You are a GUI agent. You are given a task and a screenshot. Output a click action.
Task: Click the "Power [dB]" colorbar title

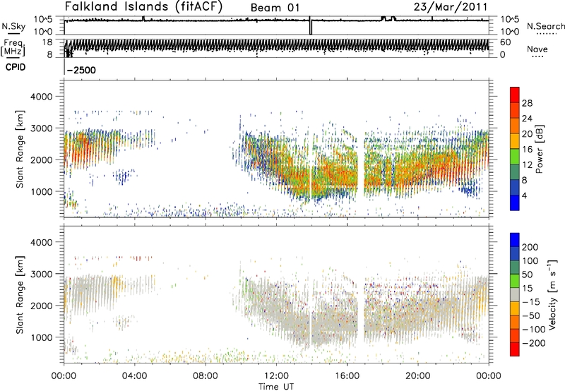(540, 149)
